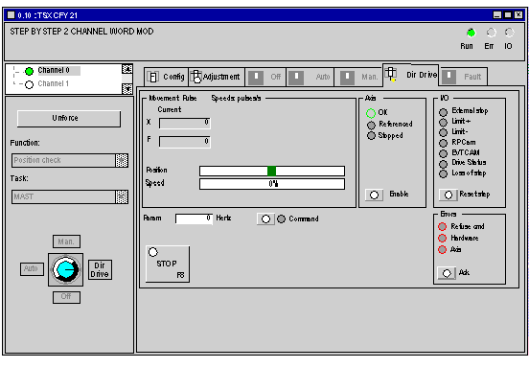Click the green marker on Position bar
The height and width of the screenshot is (368, 529).
(x=271, y=171)
